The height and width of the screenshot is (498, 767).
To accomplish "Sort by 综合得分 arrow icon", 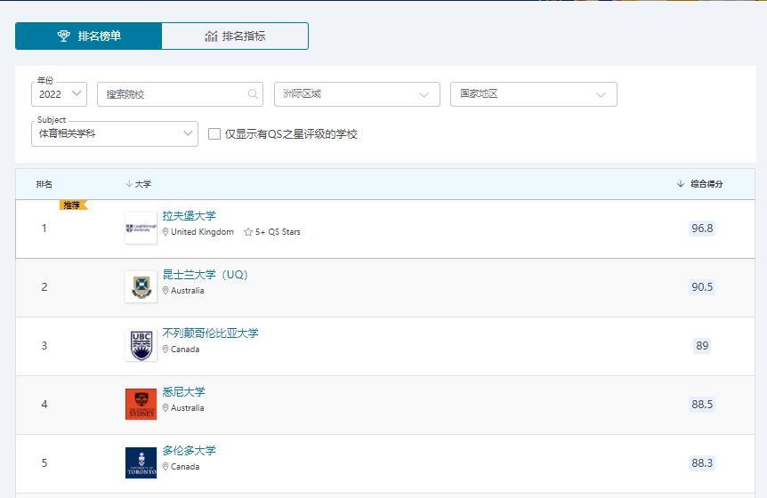I will click(x=680, y=184).
